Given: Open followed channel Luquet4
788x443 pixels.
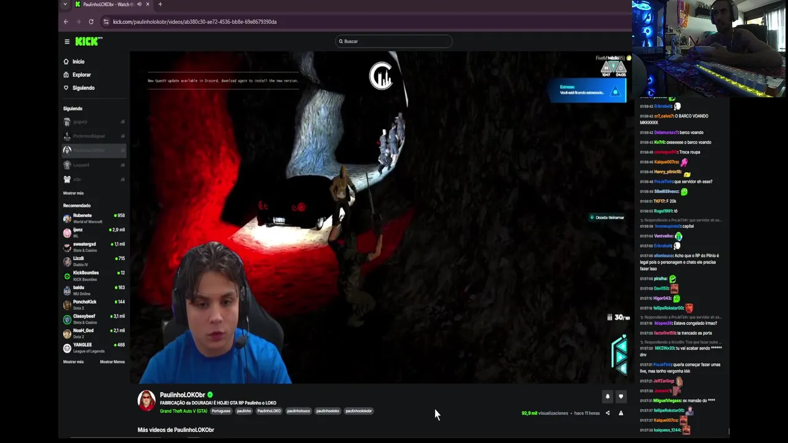Looking at the screenshot, I should pyautogui.click(x=94, y=165).
